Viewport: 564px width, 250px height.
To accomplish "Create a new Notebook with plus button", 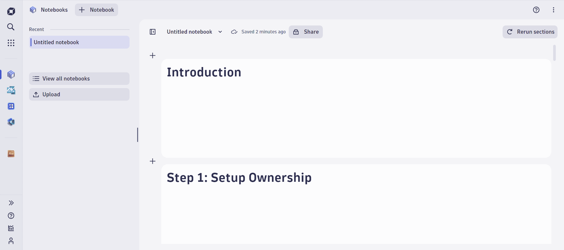I will coord(96,10).
